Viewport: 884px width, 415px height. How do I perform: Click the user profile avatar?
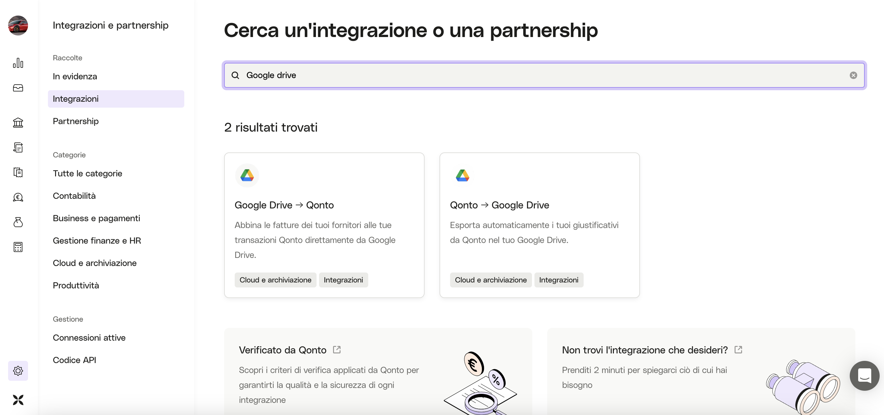pos(18,26)
